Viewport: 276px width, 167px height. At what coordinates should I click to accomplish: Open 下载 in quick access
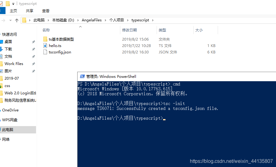pyautogui.click(x=8, y=49)
